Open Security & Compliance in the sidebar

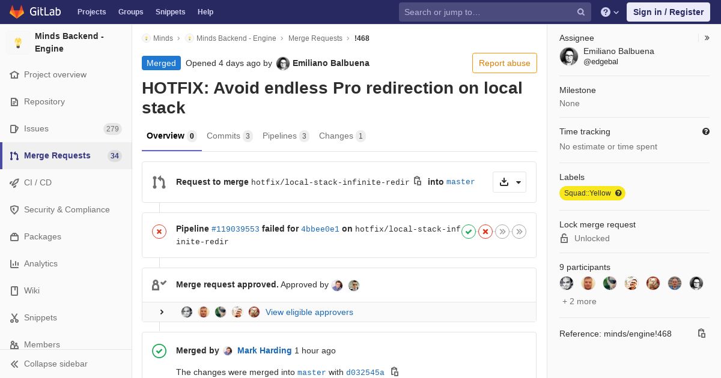(66, 209)
